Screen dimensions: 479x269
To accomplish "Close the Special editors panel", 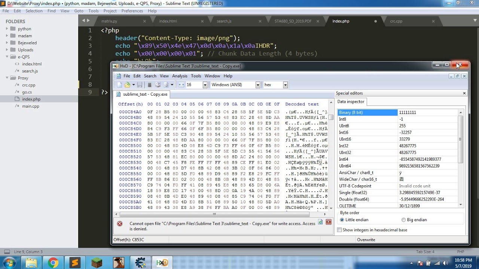I will coord(464,93).
